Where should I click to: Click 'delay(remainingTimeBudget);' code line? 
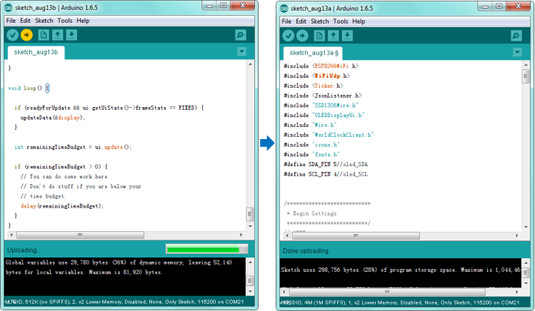[x=62, y=206]
